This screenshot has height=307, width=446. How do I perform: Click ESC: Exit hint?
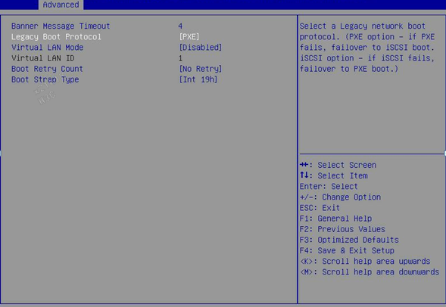tap(320, 208)
